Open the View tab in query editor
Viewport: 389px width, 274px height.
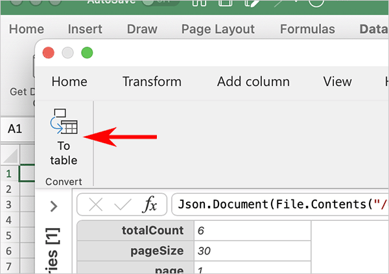tap(337, 82)
